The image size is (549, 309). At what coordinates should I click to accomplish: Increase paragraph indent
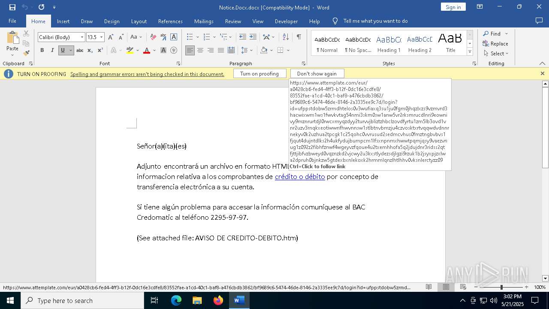tap(253, 37)
